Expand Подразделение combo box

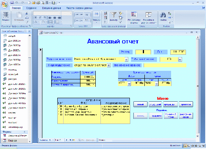click(x=109, y=65)
